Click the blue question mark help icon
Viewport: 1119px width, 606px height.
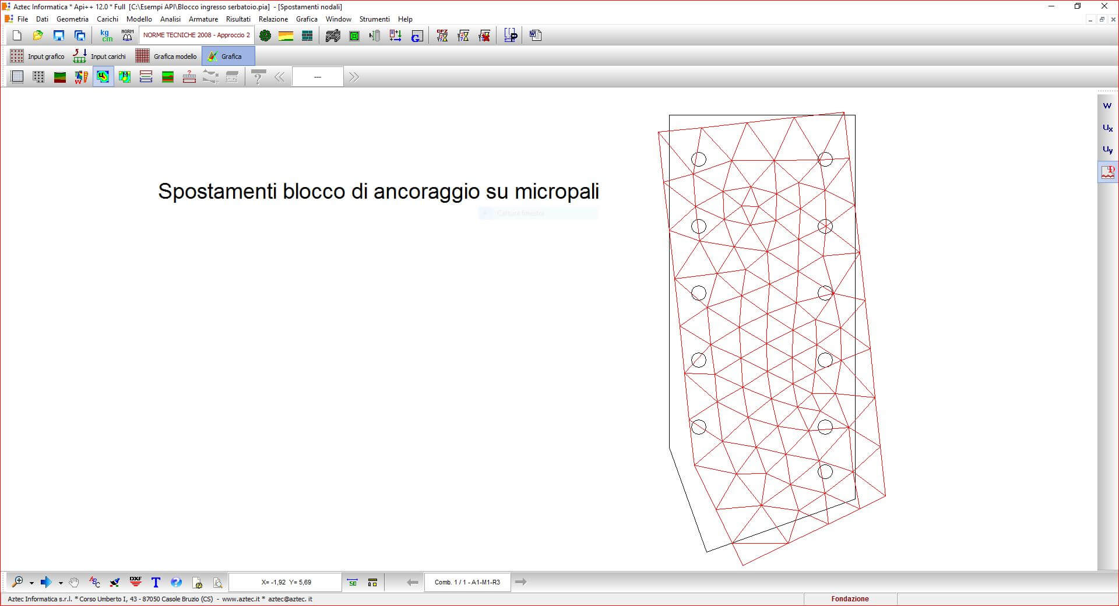[x=176, y=582]
